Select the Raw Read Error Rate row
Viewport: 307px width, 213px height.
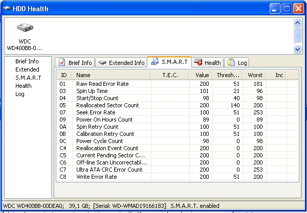[178, 84]
